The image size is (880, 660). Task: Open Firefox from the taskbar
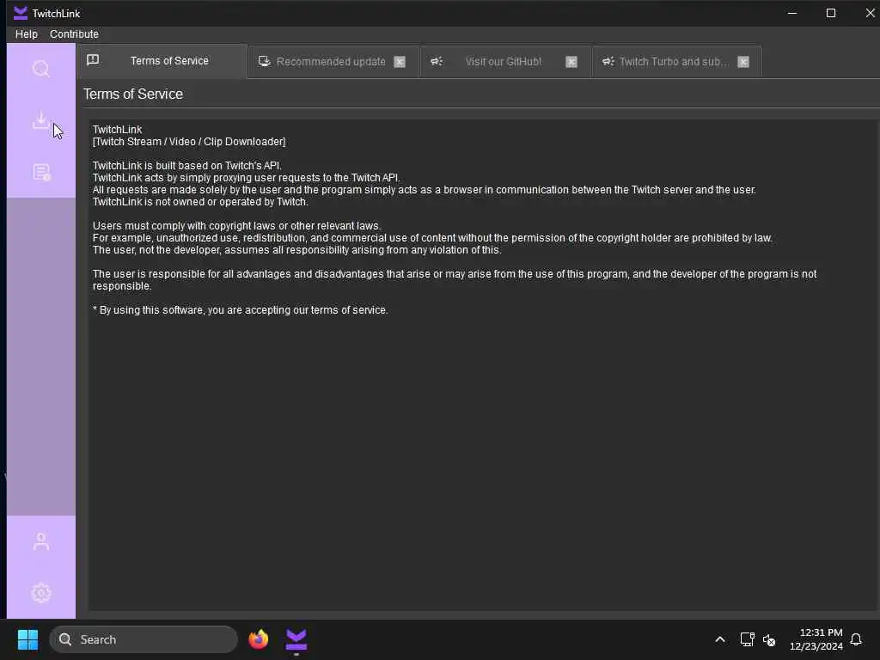click(x=258, y=639)
